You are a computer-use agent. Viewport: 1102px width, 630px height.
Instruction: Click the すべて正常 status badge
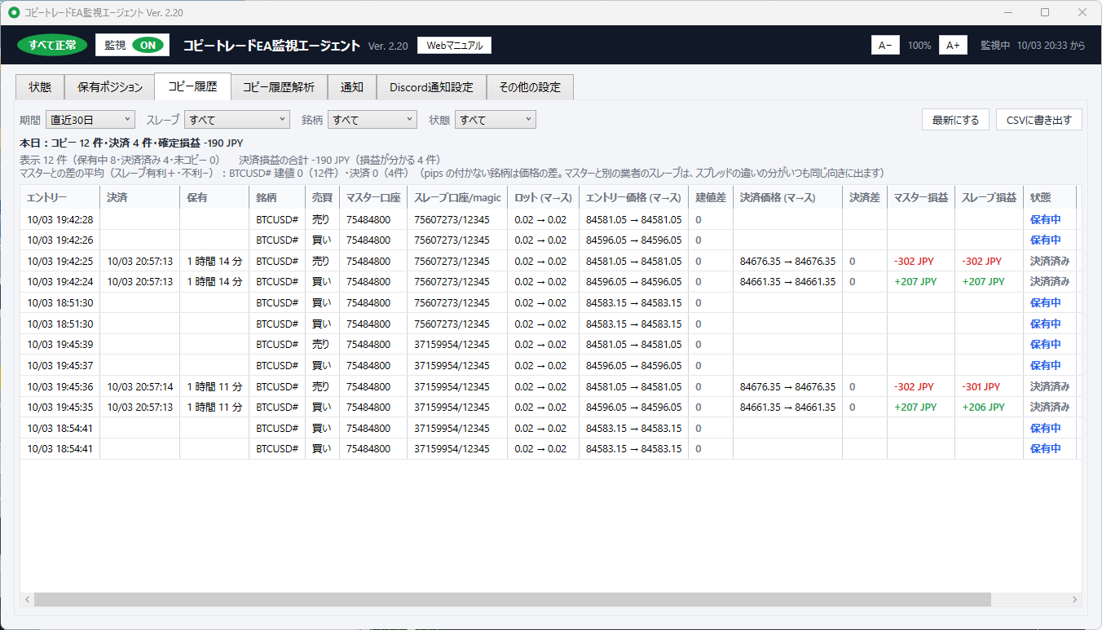click(52, 45)
